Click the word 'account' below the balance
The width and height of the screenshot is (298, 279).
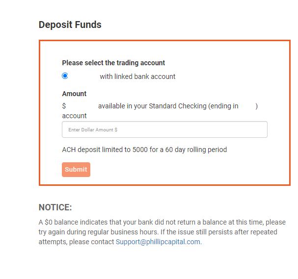coord(74,116)
